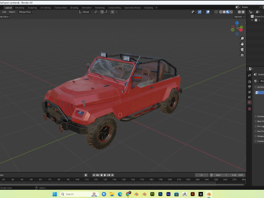The height and width of the screenshot is (198, 264).
Task: Toggle auto keying record button
Action: pyautogui.click(x=86, y=175)
